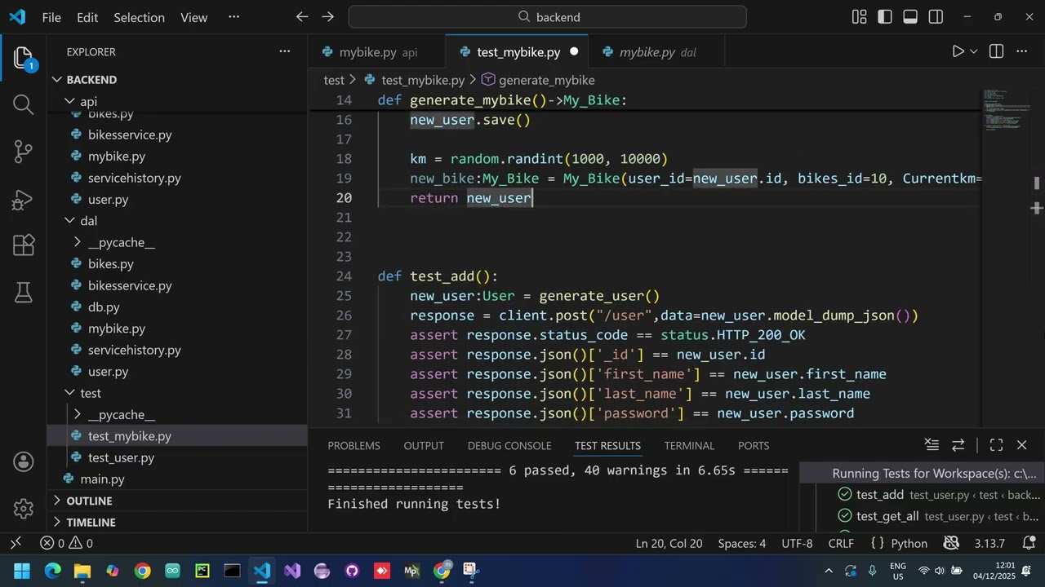This screenshot has height=587, width=1045.
Task: Open servicehistory.py in the api folder
Action: (x=134, y=178)
